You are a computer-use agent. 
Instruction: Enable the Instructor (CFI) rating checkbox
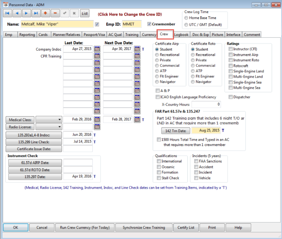coord(231,49)
